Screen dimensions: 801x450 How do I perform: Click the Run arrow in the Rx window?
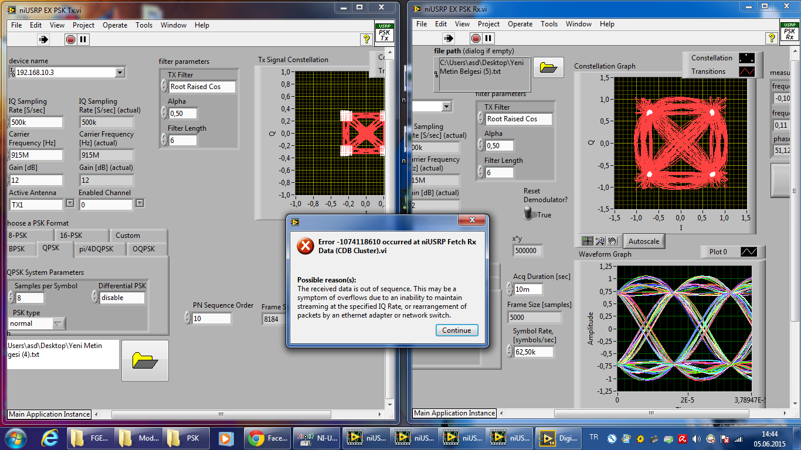[449, 39]
